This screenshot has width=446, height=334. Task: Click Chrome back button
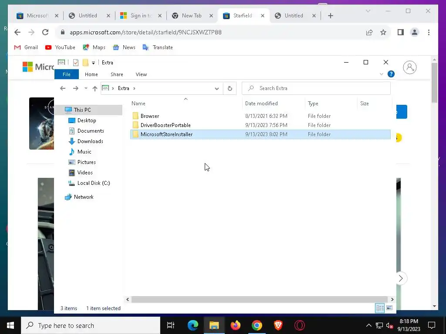pos(17,32)
